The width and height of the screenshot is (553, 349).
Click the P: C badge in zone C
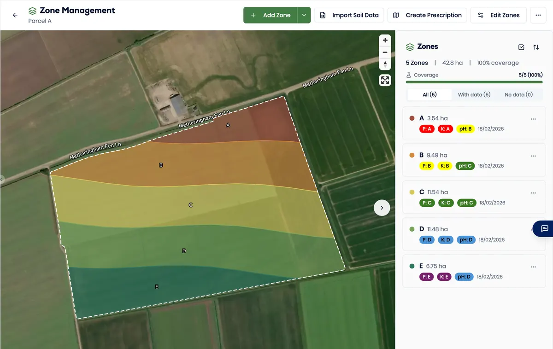tap(427, 203)
